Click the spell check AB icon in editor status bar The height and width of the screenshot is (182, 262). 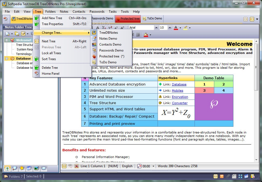(70, 166)
